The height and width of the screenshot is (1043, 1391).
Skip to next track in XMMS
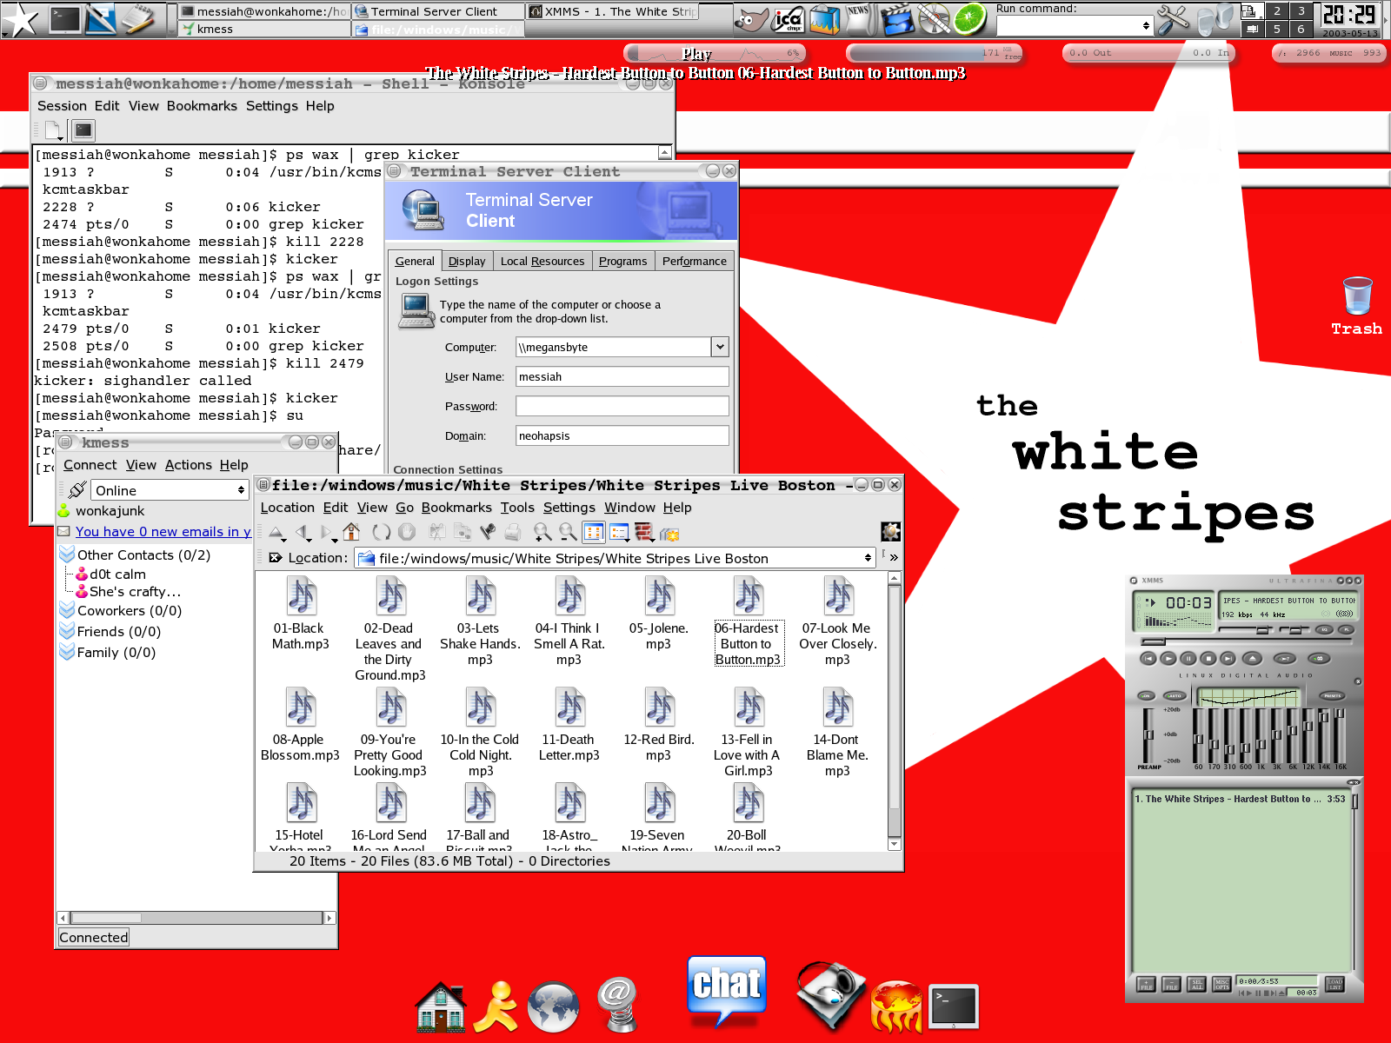tap(1228, 659)
